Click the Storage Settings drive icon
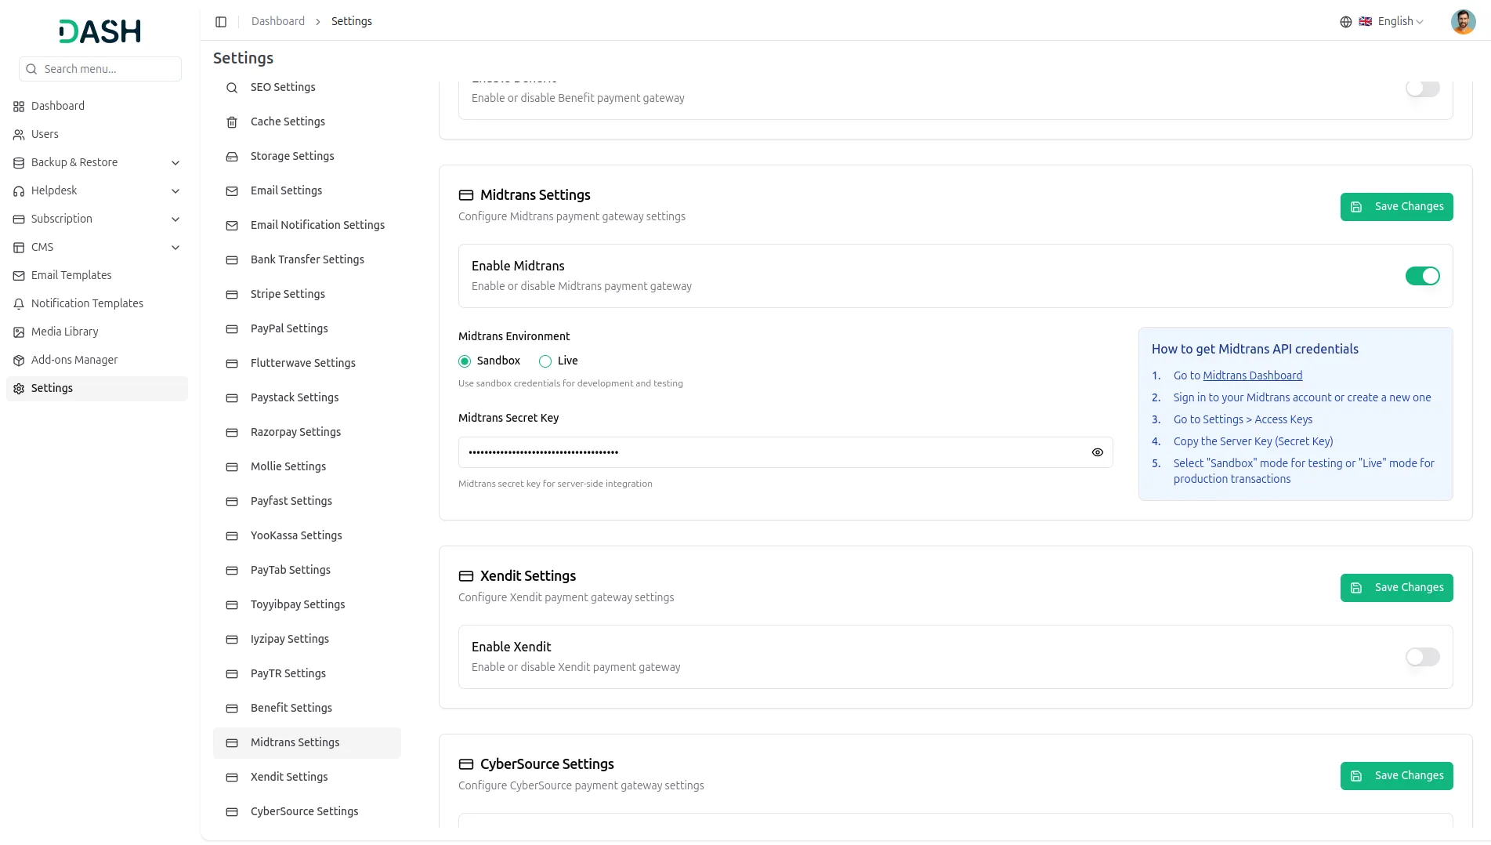This screenshot has width=1491, height=845. 232,157
